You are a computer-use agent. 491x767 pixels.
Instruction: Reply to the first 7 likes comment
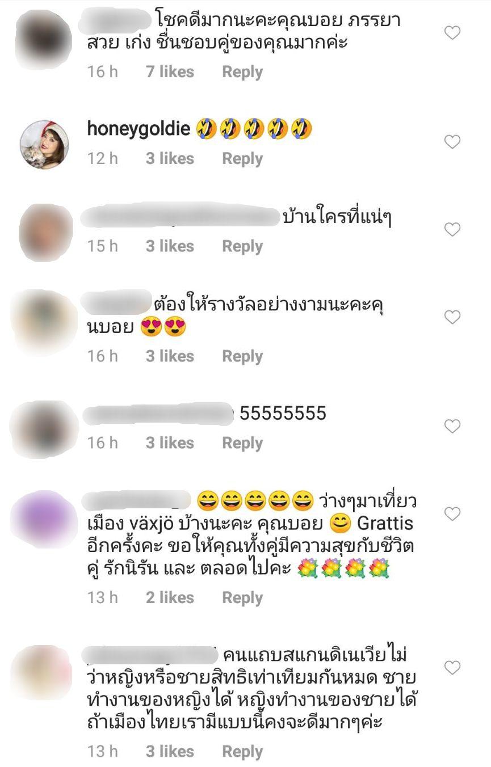point(242,72)
